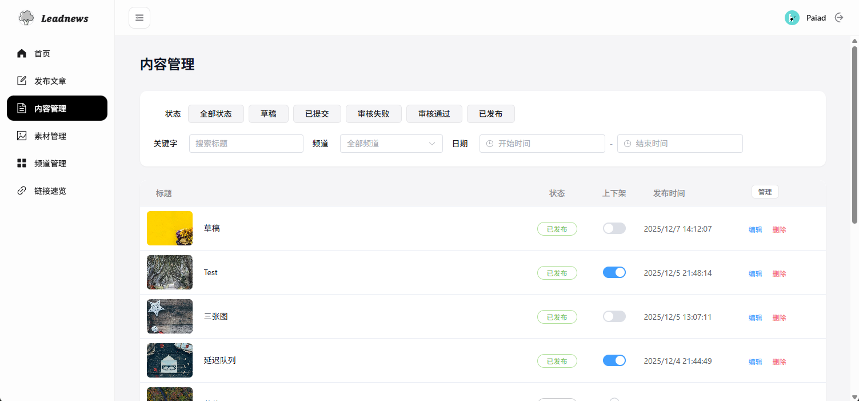Filter by 全部状态
Screen dimensions: 859x401
pyautogui.click(x=216, y=114)
